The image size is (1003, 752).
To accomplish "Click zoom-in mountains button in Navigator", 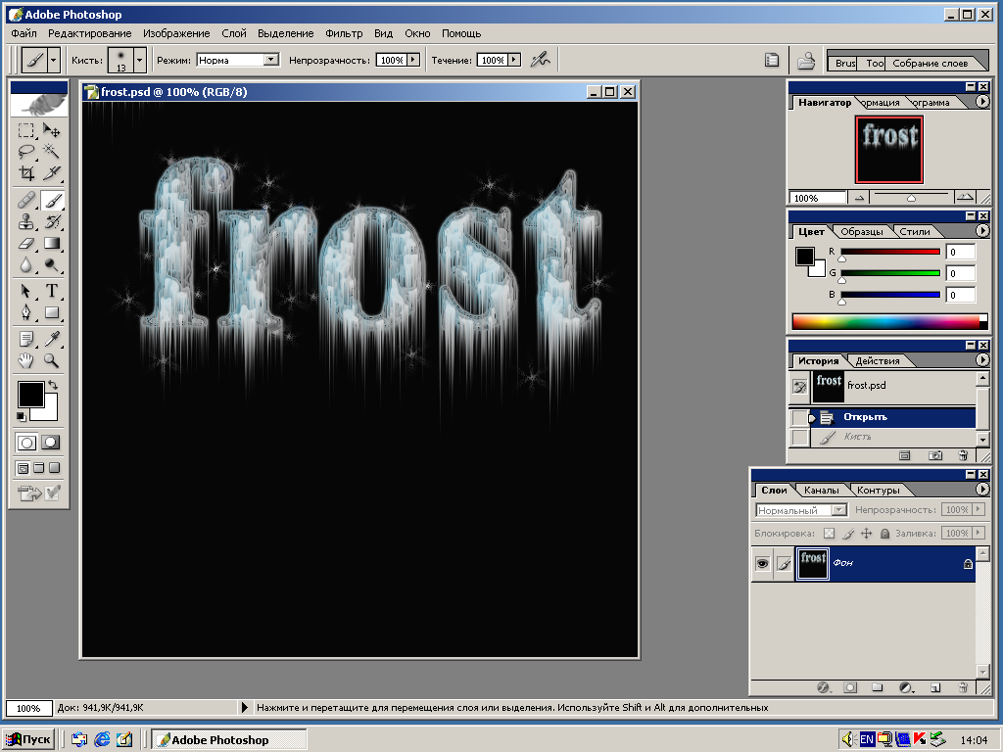I will (x=965, y=198).
